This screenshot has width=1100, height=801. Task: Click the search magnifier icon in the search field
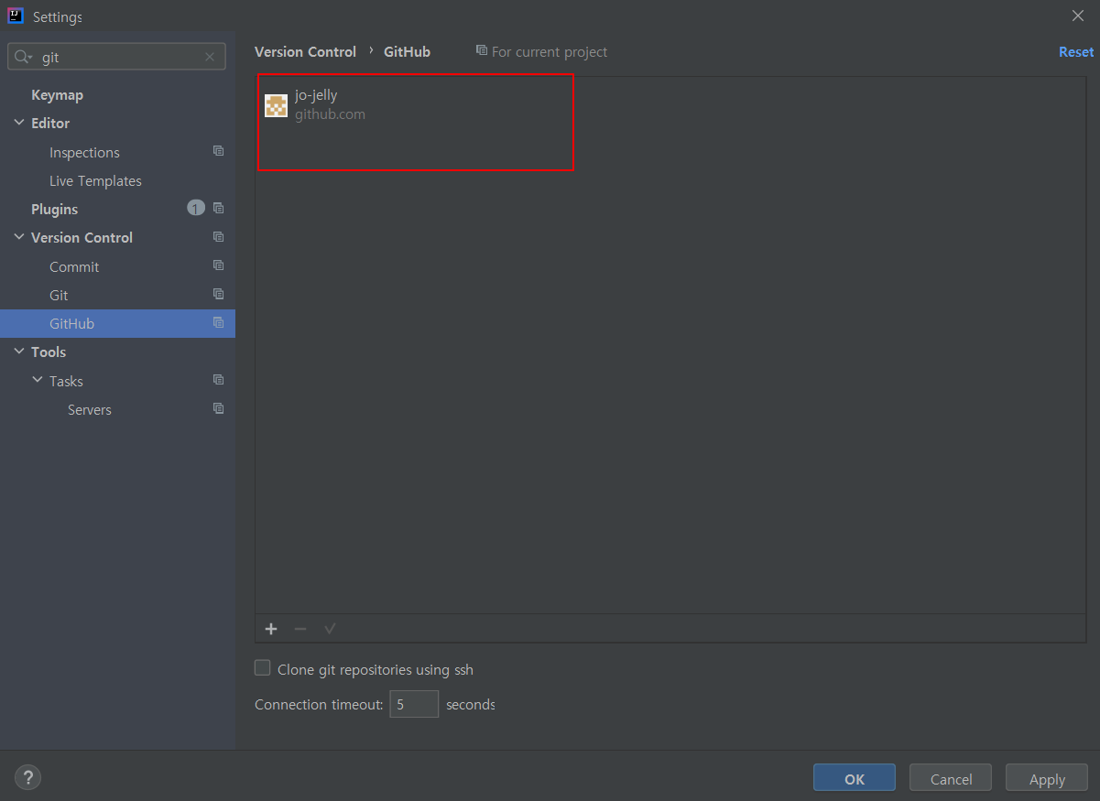point(23,57)
